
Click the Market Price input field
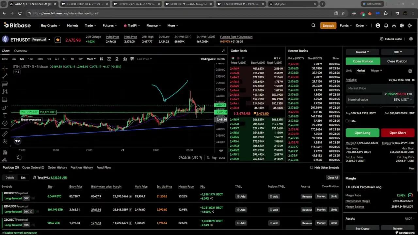coord(380,88)
